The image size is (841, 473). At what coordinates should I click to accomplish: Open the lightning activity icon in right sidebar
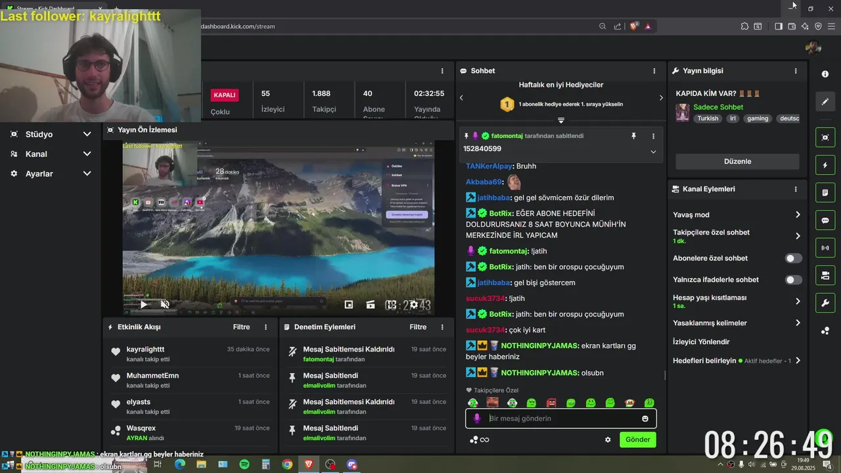[x=825, y=165]
